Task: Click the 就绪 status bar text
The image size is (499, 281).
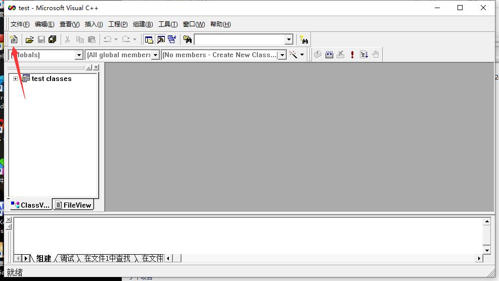Action: click(15, 272)
